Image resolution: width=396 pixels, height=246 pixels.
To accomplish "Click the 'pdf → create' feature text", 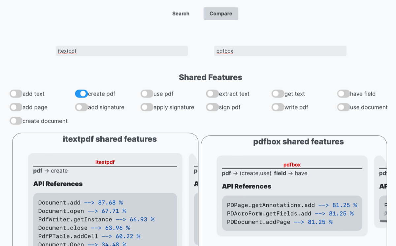I will 50,171.
